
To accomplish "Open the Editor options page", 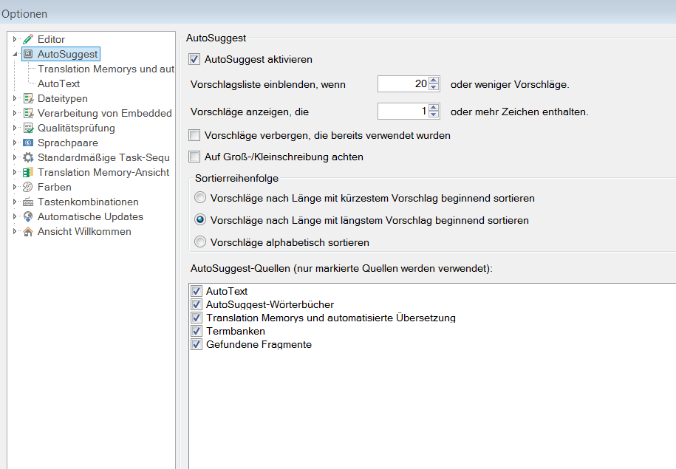I will tap(51, 39).
